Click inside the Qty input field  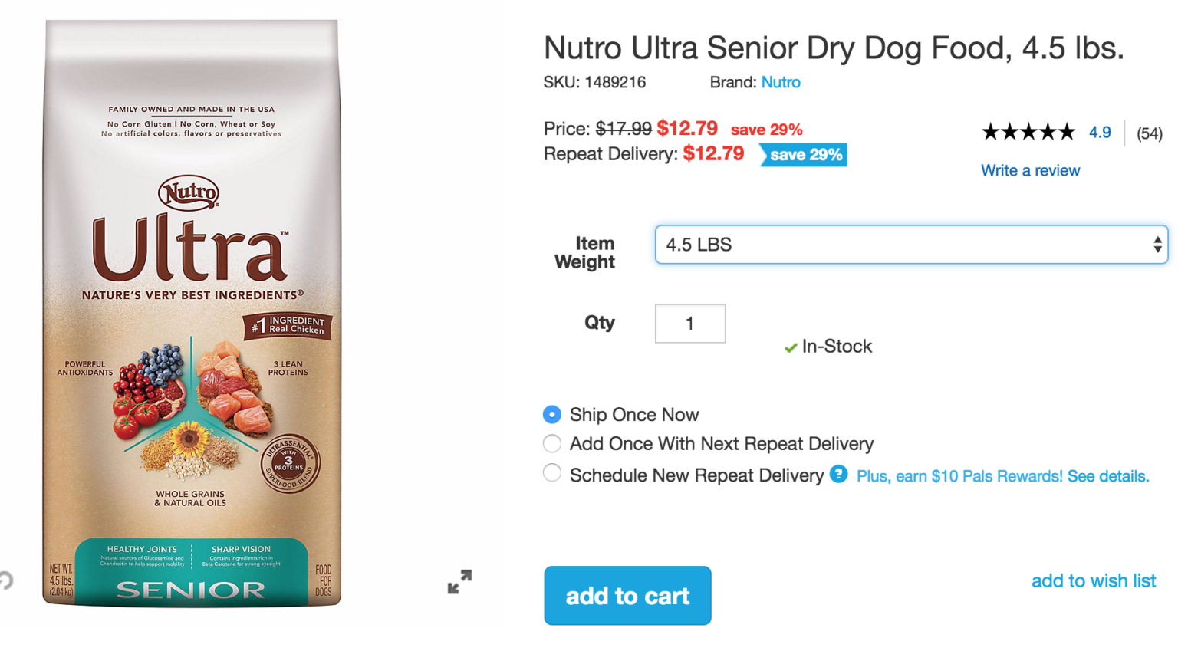click(689, 323)
